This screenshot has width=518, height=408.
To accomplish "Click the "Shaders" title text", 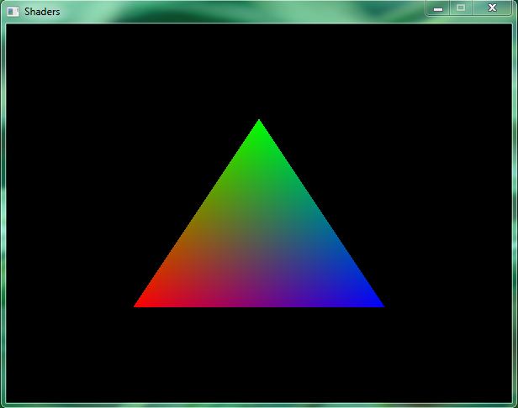I will coord(42,12).
